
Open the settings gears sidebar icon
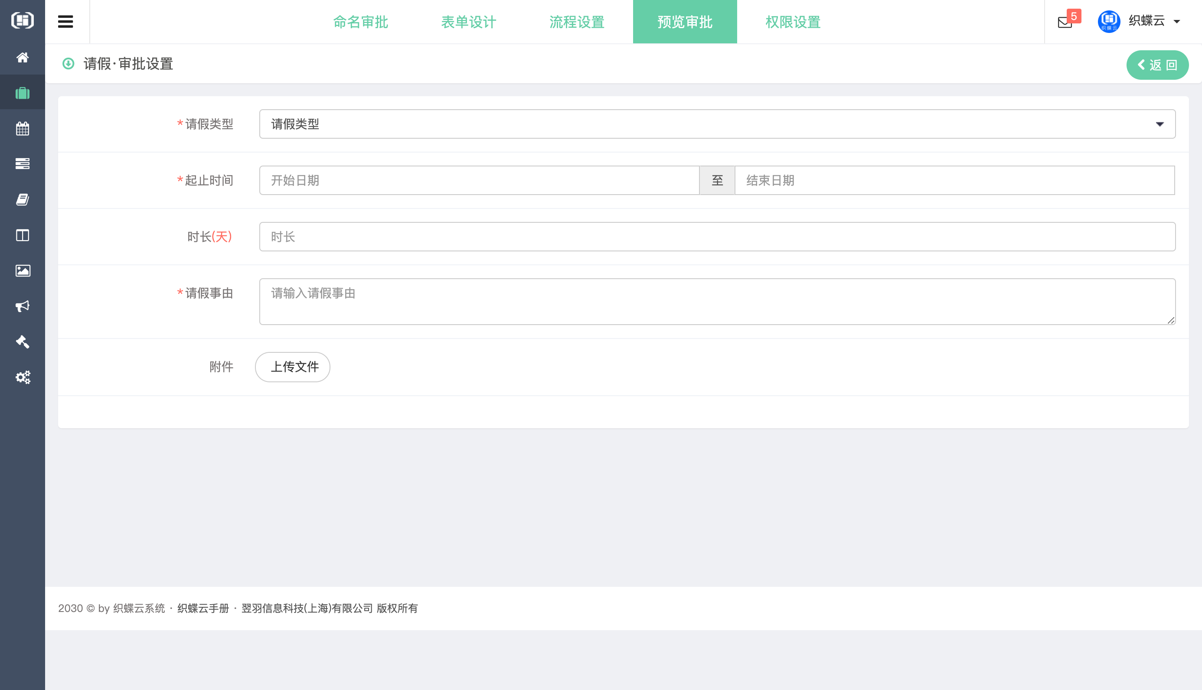click(x=22, y=377)
